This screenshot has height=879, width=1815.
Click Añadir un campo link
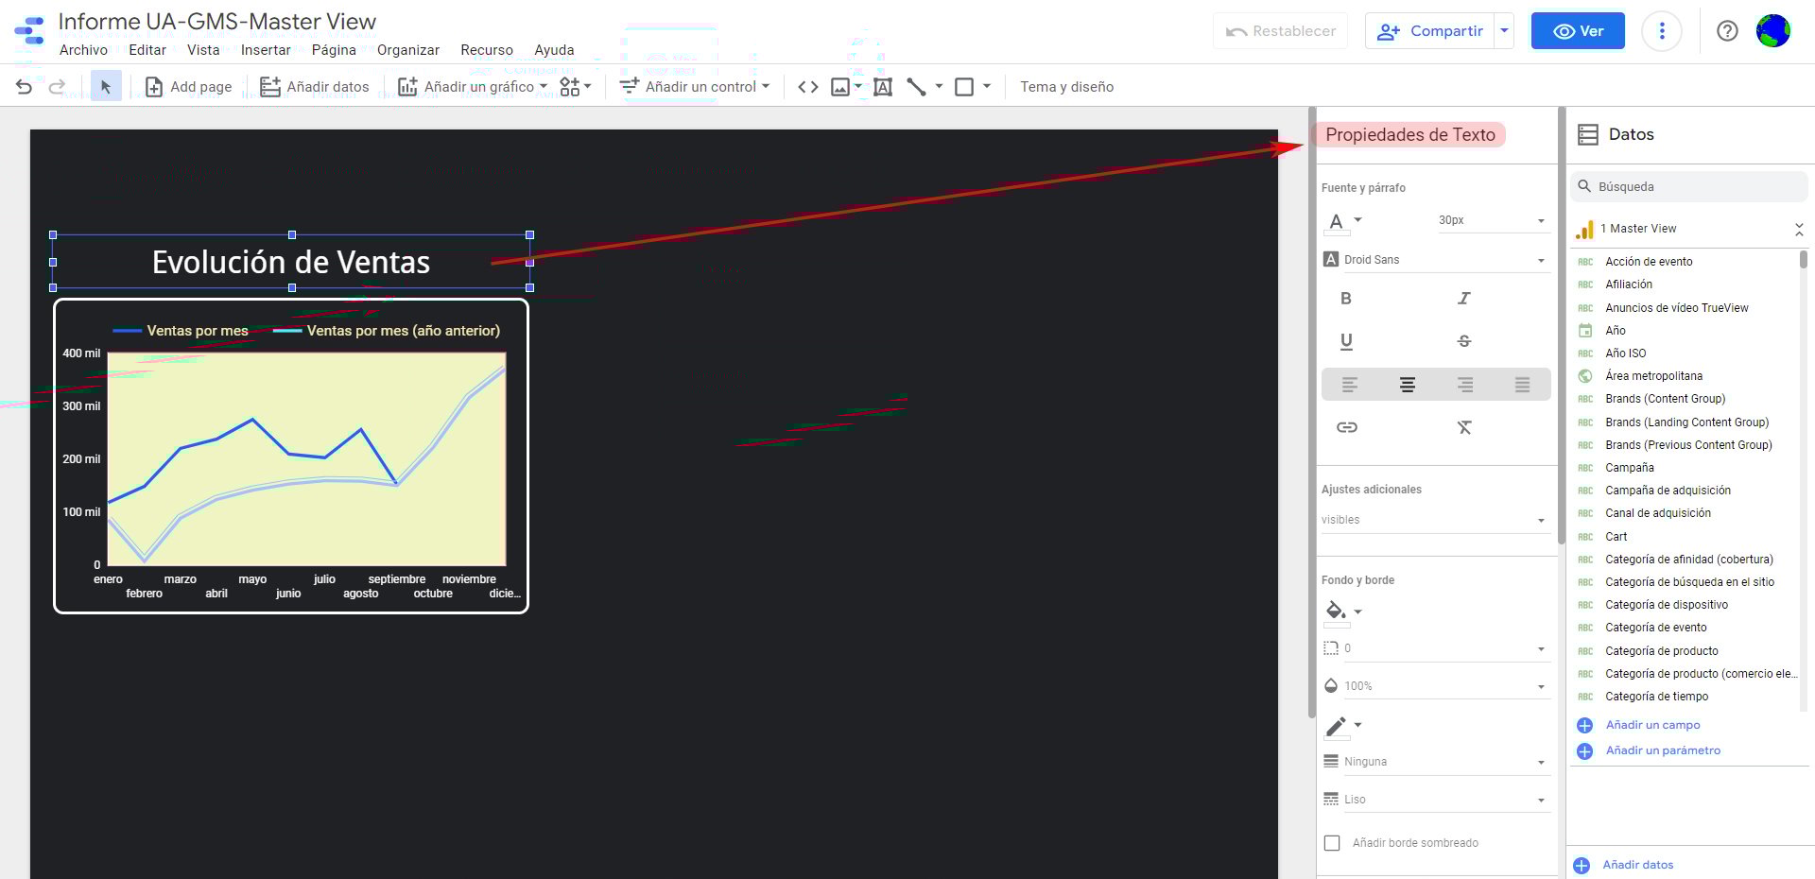pos(1652,725)
